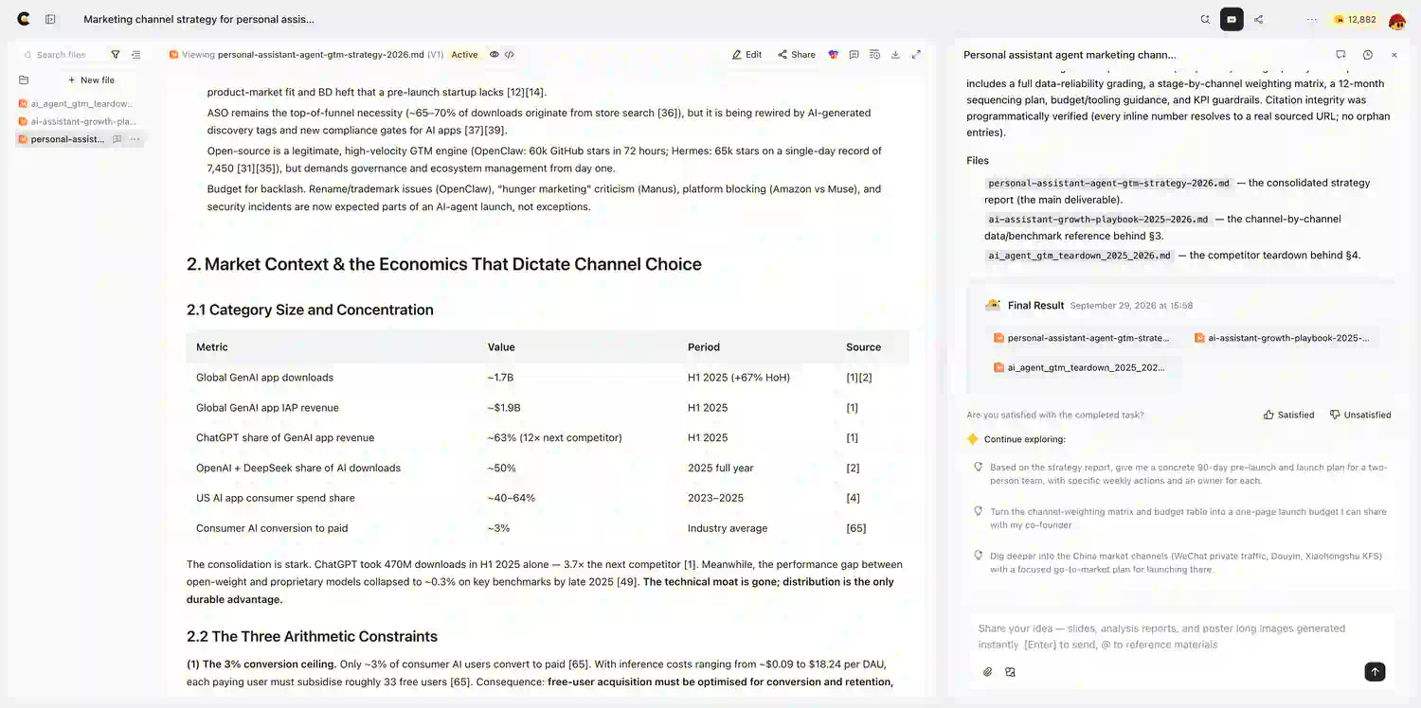Open chat history clock icon
The width and height of the screenshot is (1421, 708).
tap(1367, 55)
